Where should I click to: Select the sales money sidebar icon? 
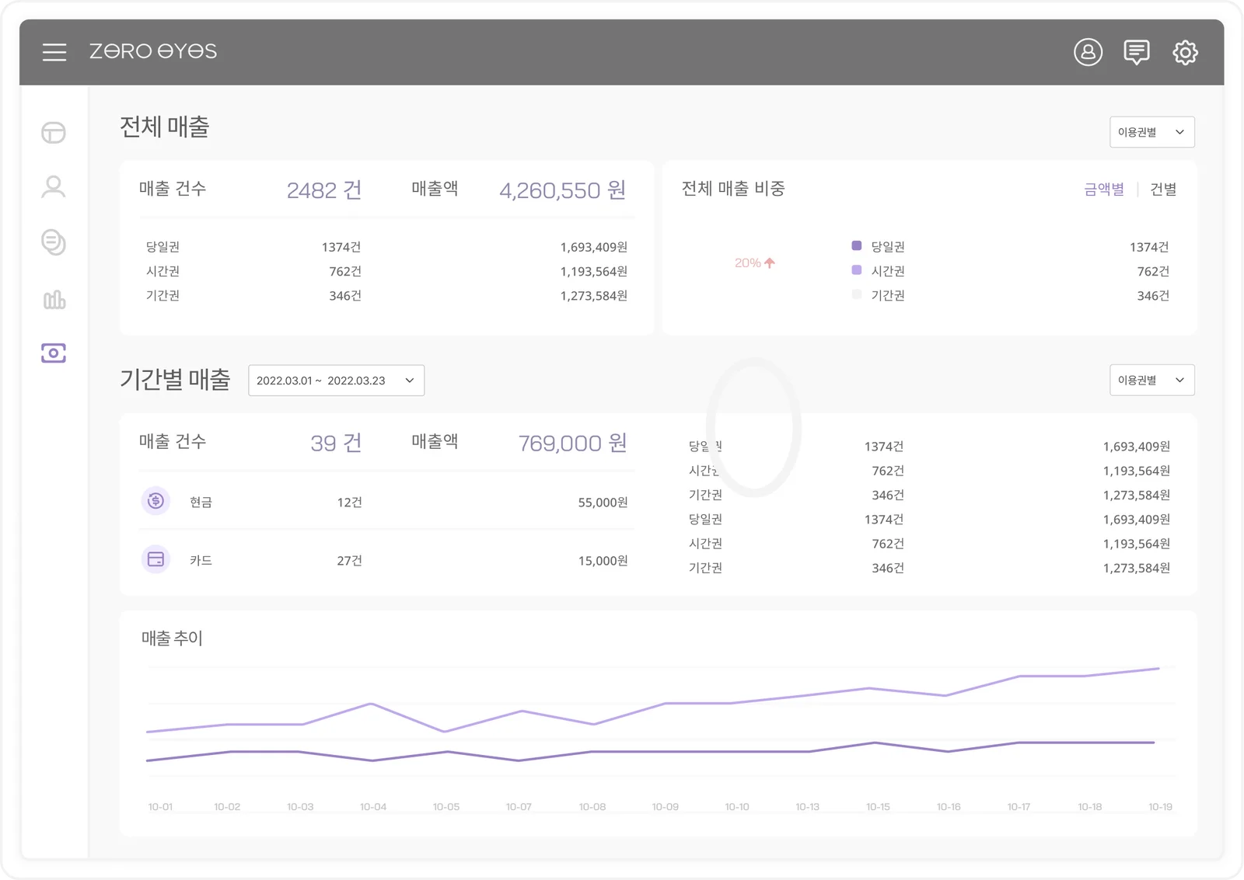coord(54,353)
